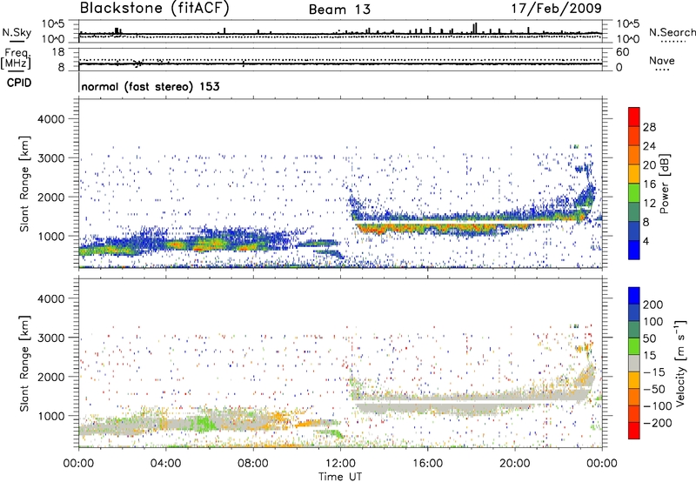The image size is (696, 482).
Task: Pick the bright blue bottom Power color segment
Action: click(x=634, y=251)
